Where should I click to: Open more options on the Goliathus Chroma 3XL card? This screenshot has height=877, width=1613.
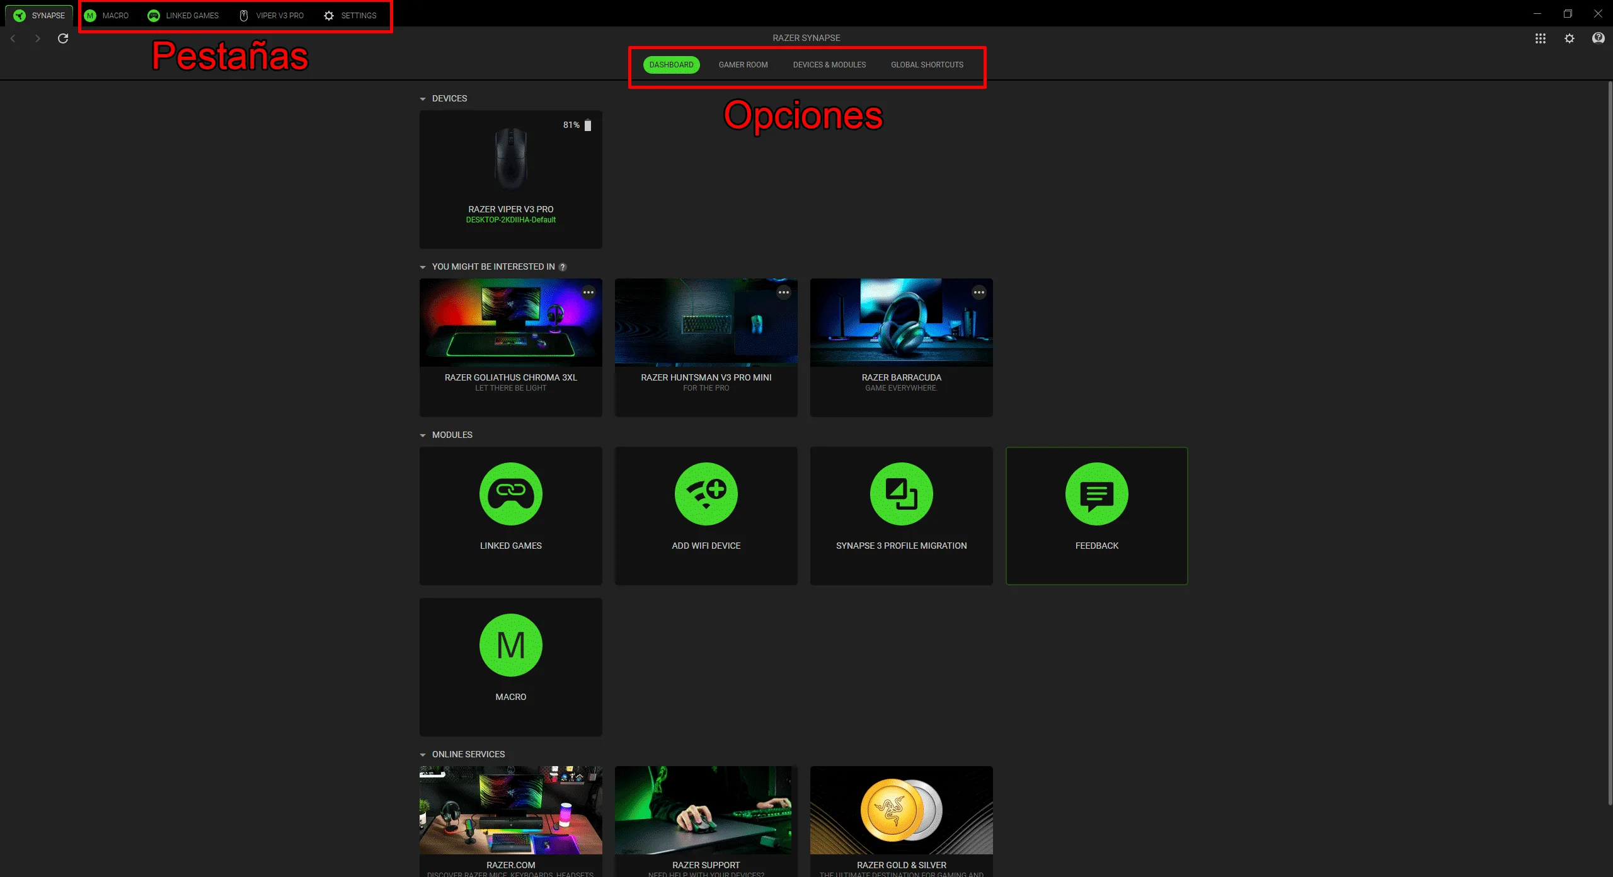point(588,292)
